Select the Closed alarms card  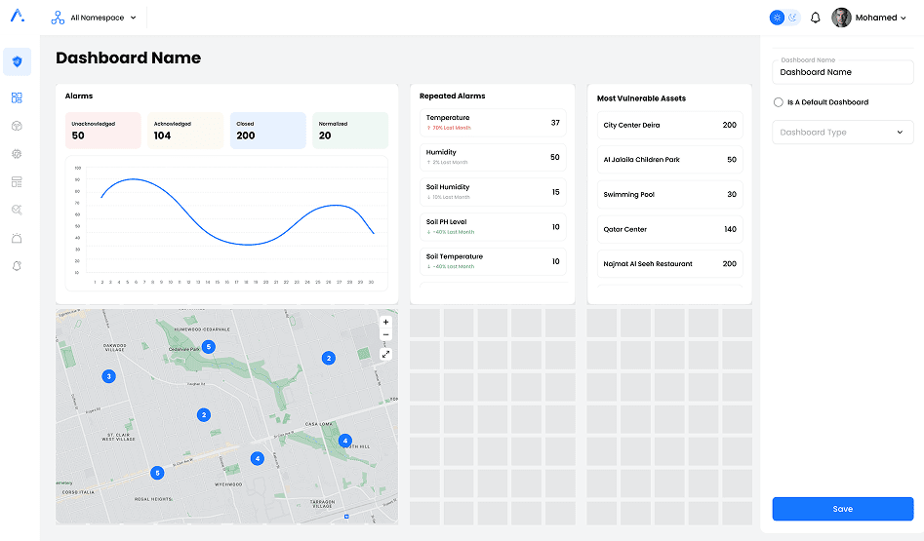click(267, 131)
